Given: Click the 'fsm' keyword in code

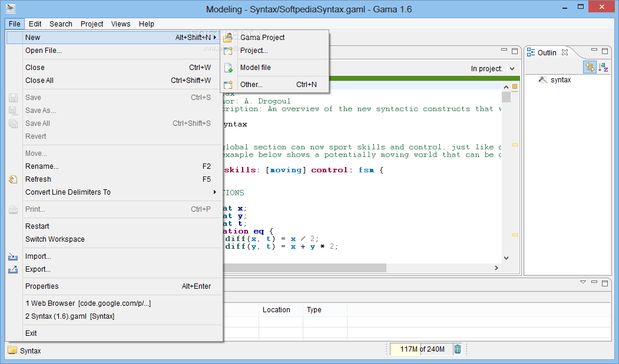Looking at the screenshot, I should (366, 170).
